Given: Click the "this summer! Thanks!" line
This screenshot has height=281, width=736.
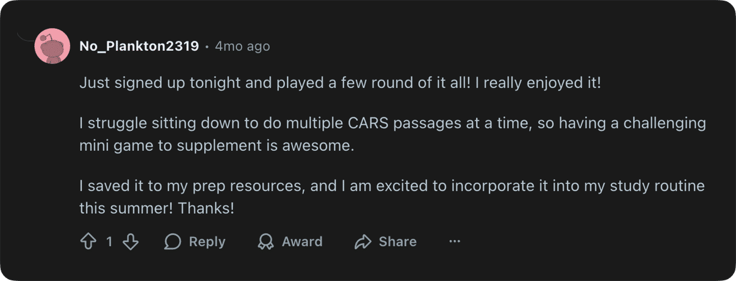Looking at the screenshot, I should [x=157, y=208].
